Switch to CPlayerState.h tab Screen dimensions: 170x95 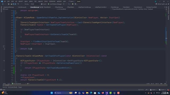70,7
